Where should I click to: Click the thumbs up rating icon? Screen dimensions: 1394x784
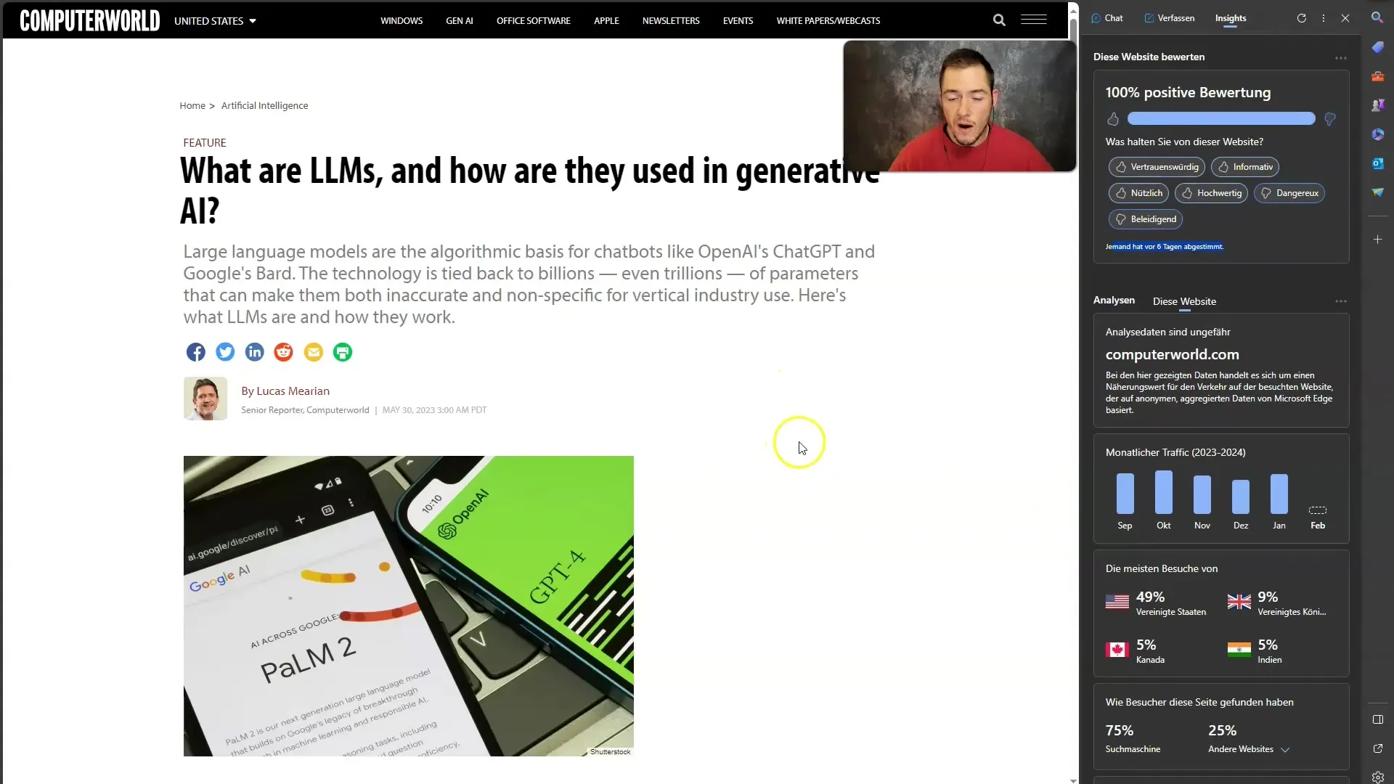(1112, 119)
